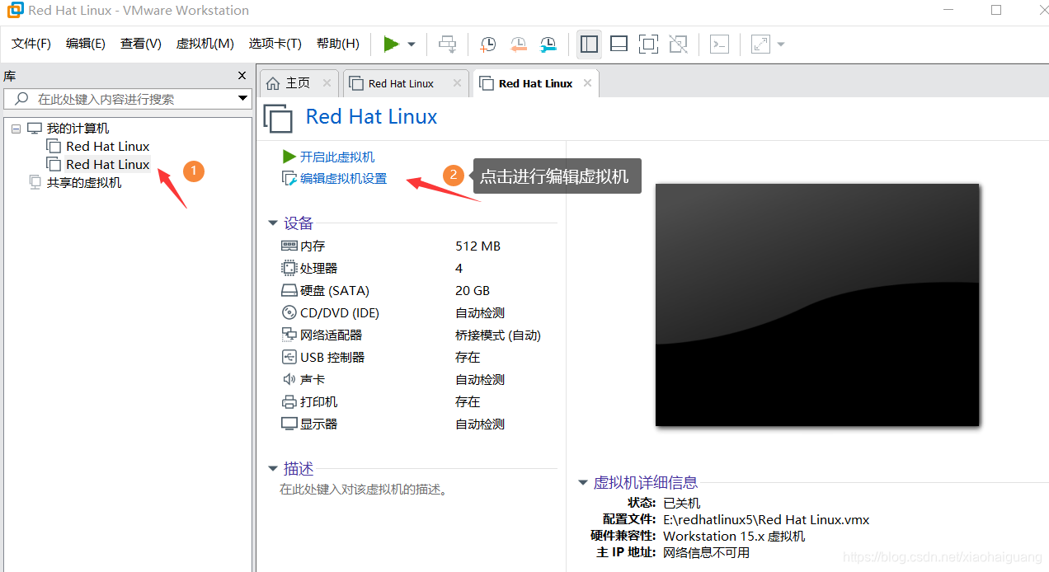Image resolution: width=1049 pixels, height=572 pixels.
Task: Click the config file path E:\redhatlinux5\Red Hat Linux.vmx
Action: (766, 519)
